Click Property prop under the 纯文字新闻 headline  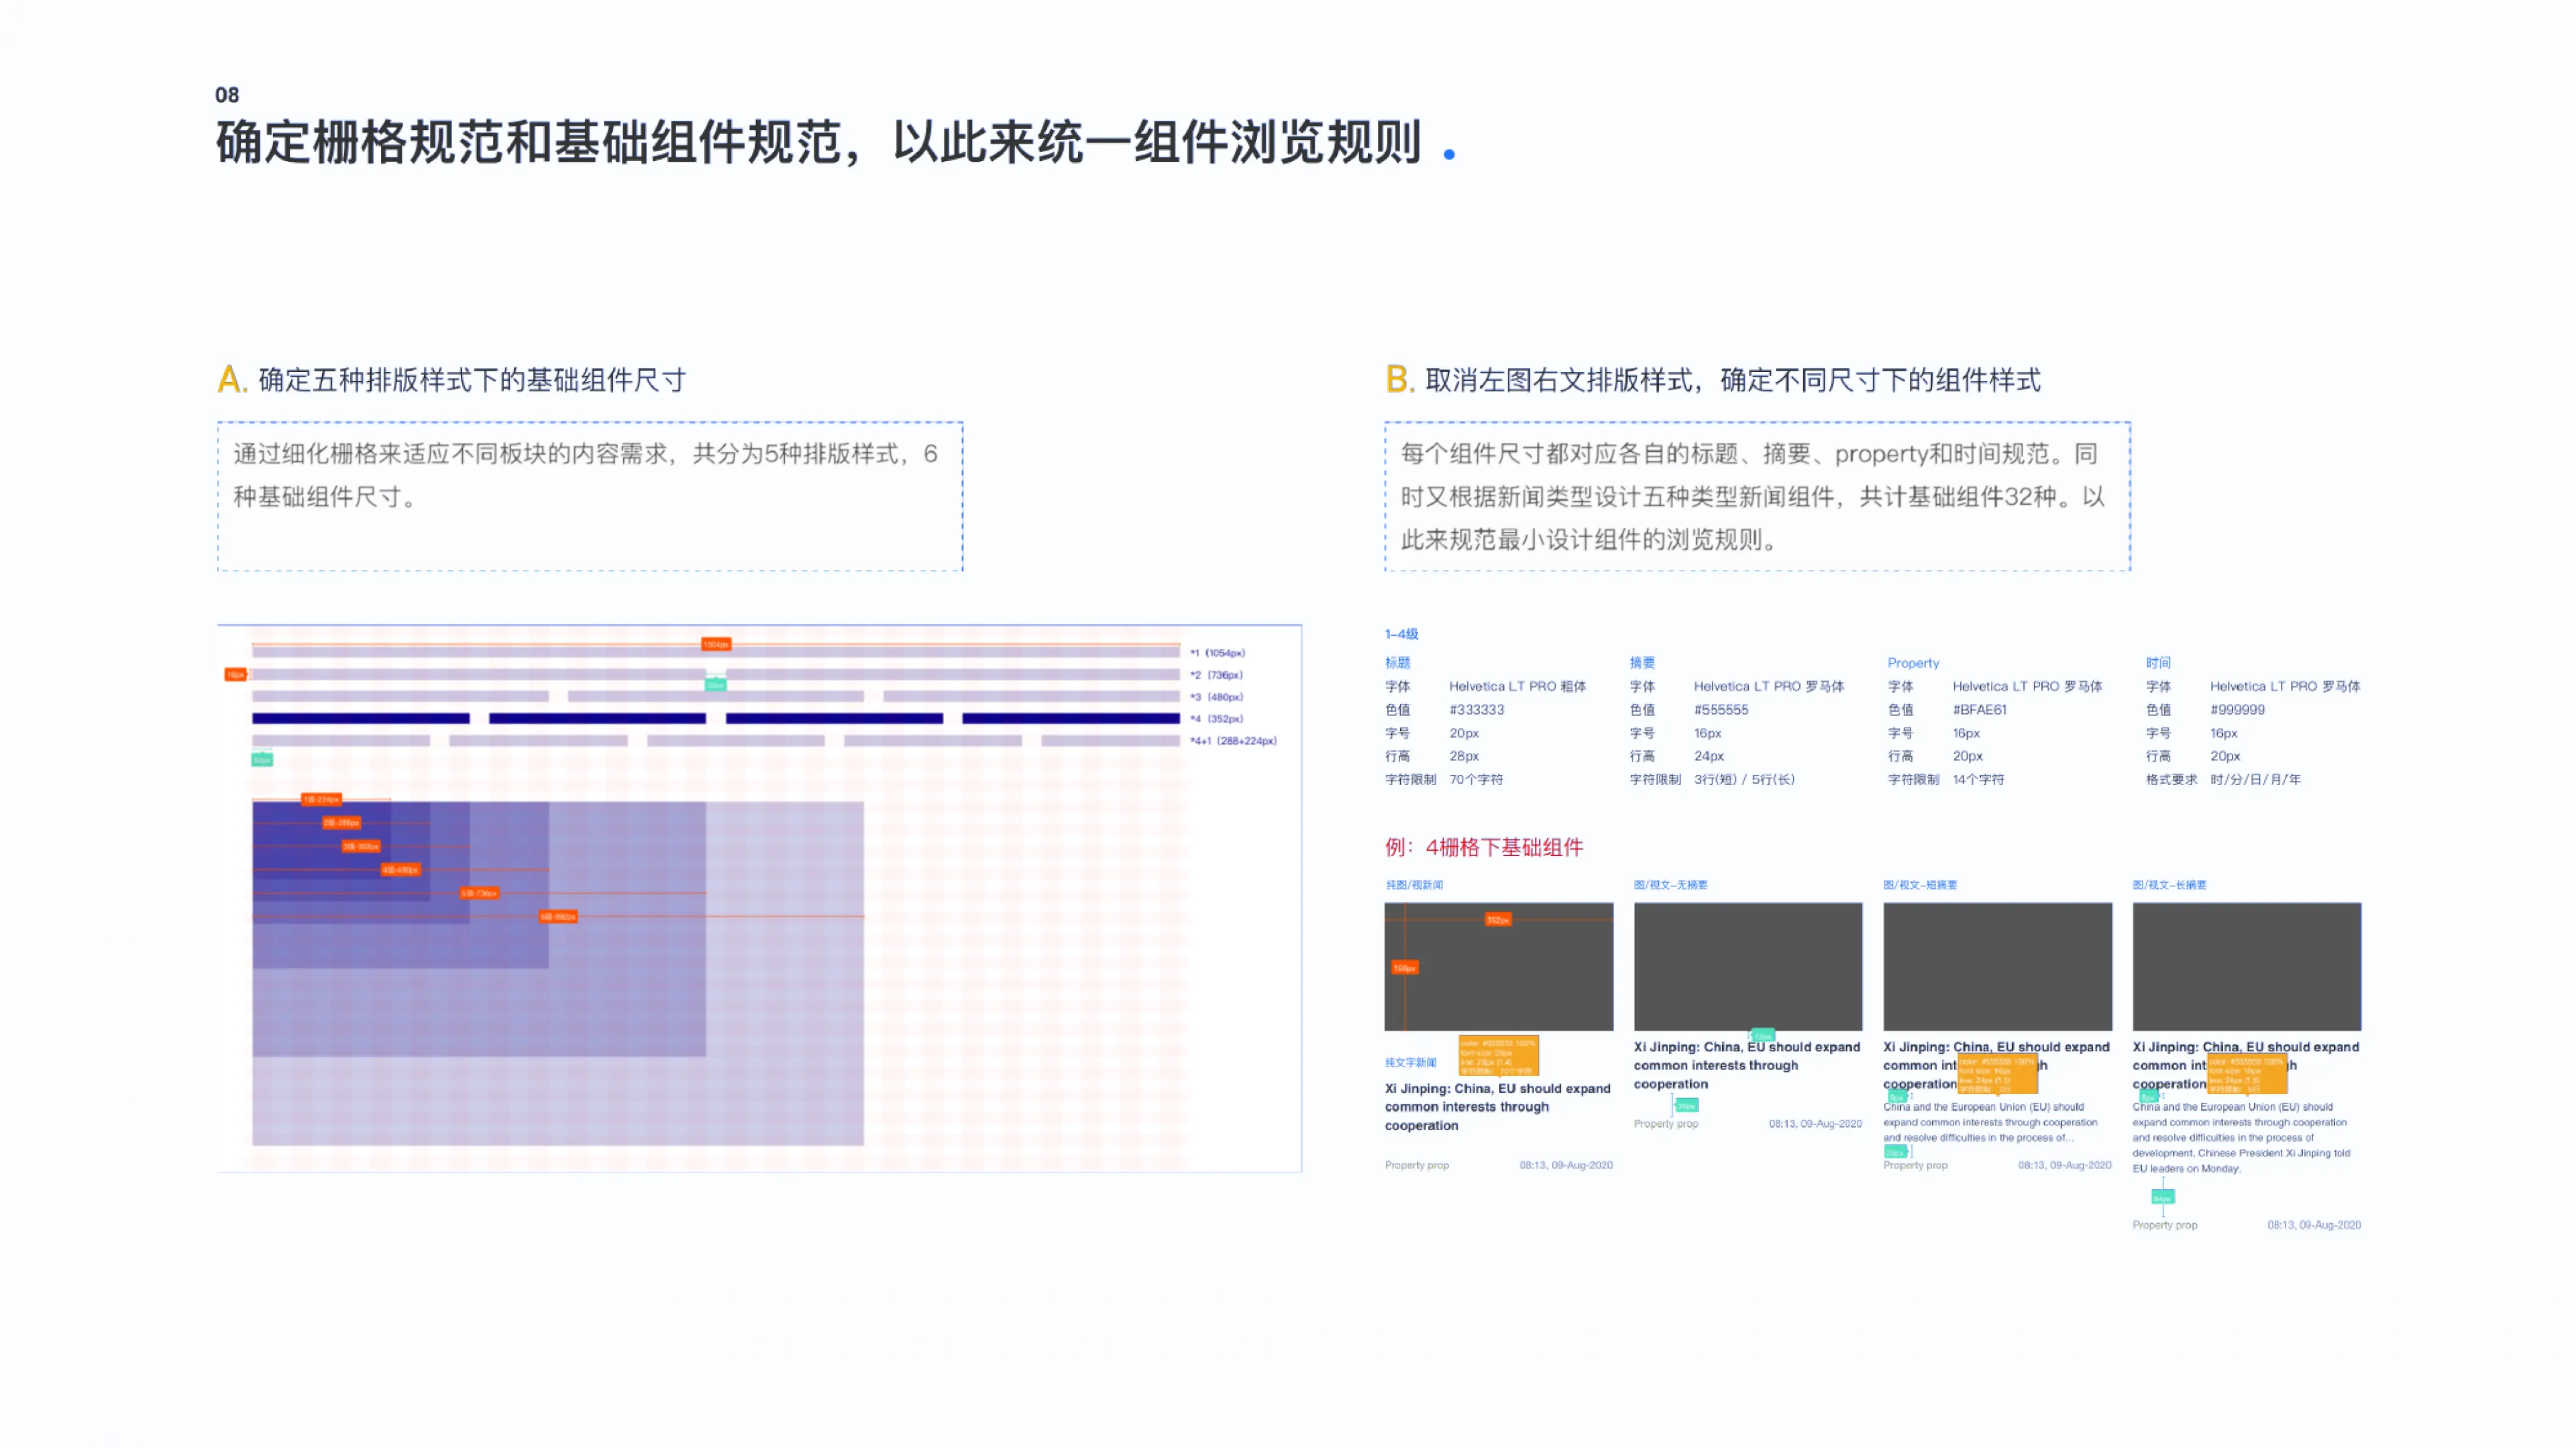tap(1416, 1165)
